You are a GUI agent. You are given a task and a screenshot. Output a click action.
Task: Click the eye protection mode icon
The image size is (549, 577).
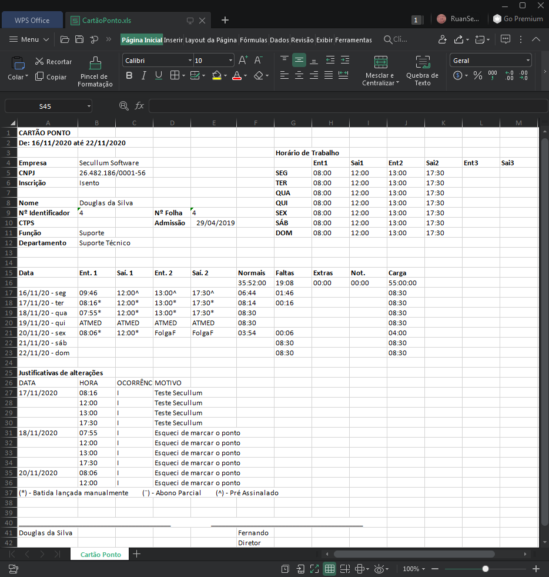pos(380,569)
